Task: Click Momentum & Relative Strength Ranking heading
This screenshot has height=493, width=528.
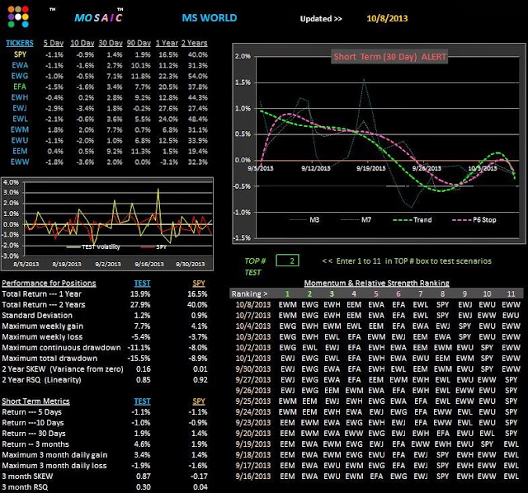Action: pyautogui.click(x=377, y=284)
